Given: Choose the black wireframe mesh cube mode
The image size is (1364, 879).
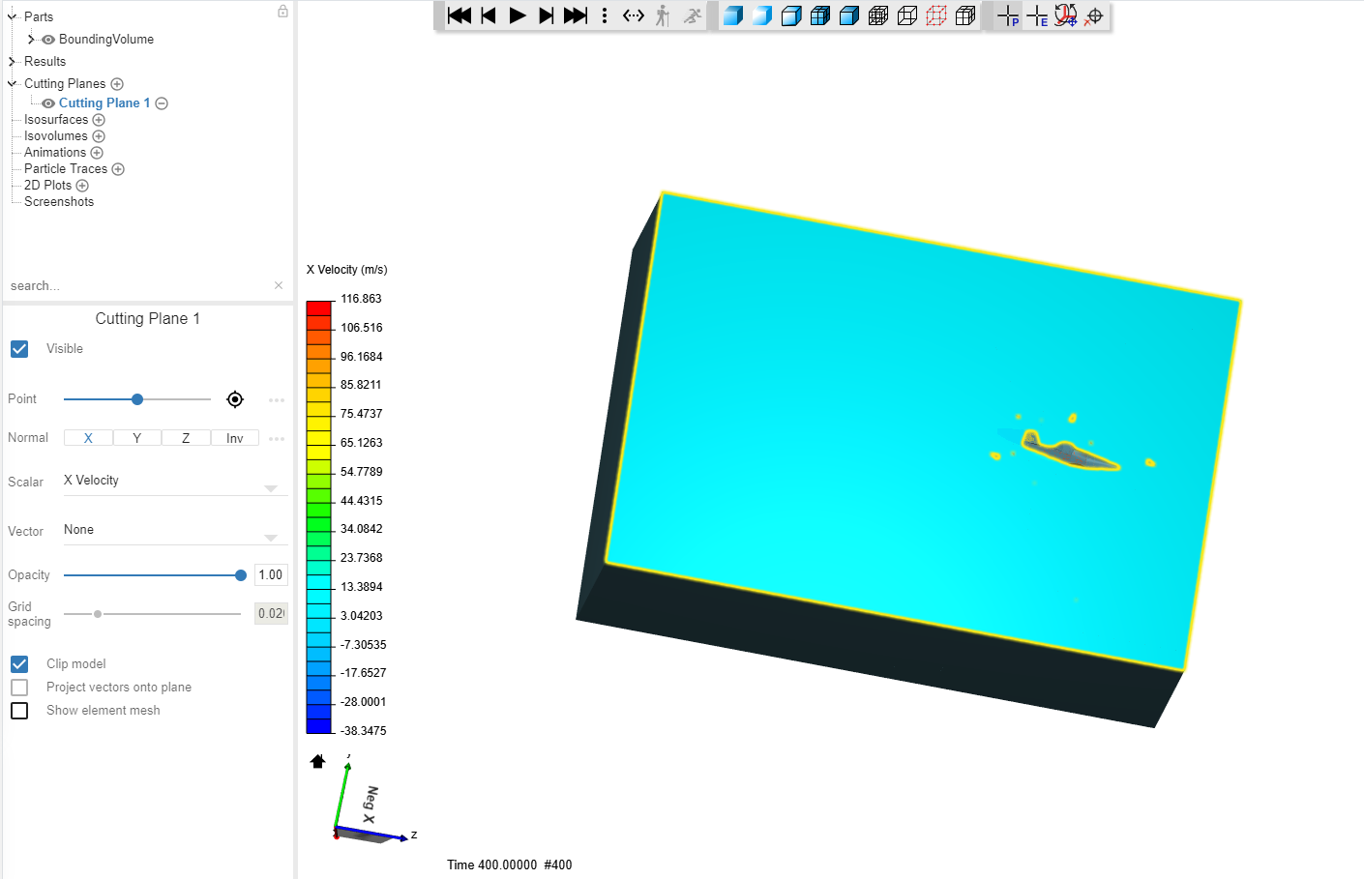Looking at the screenshot, I should click(x=878, y=15).
